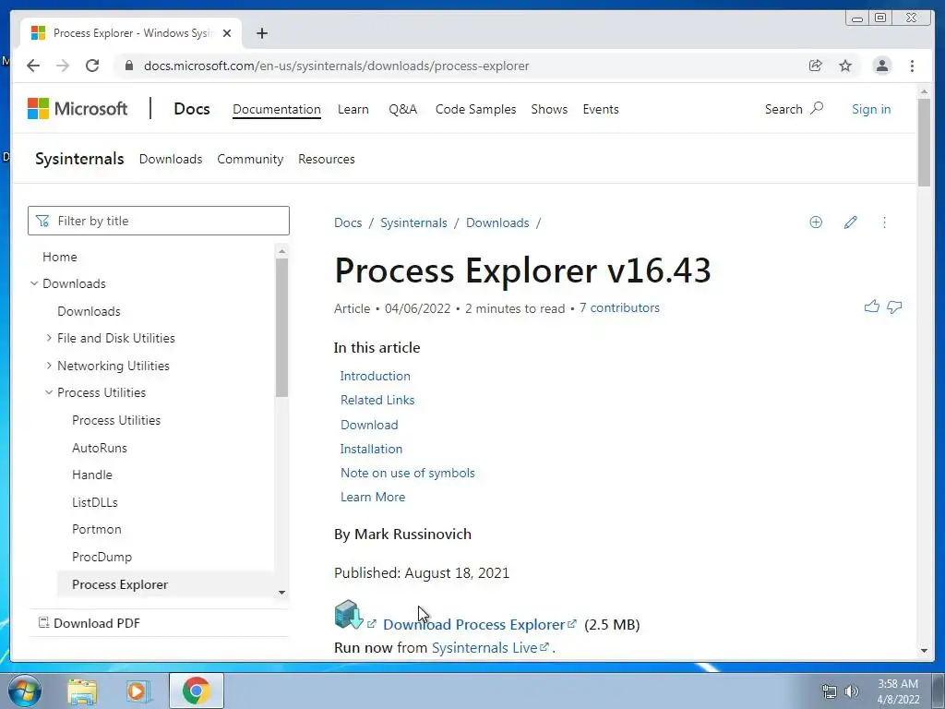Share this page icon in address bar
The width and height of the screenshot is (945, 709).
coord(816,66)
